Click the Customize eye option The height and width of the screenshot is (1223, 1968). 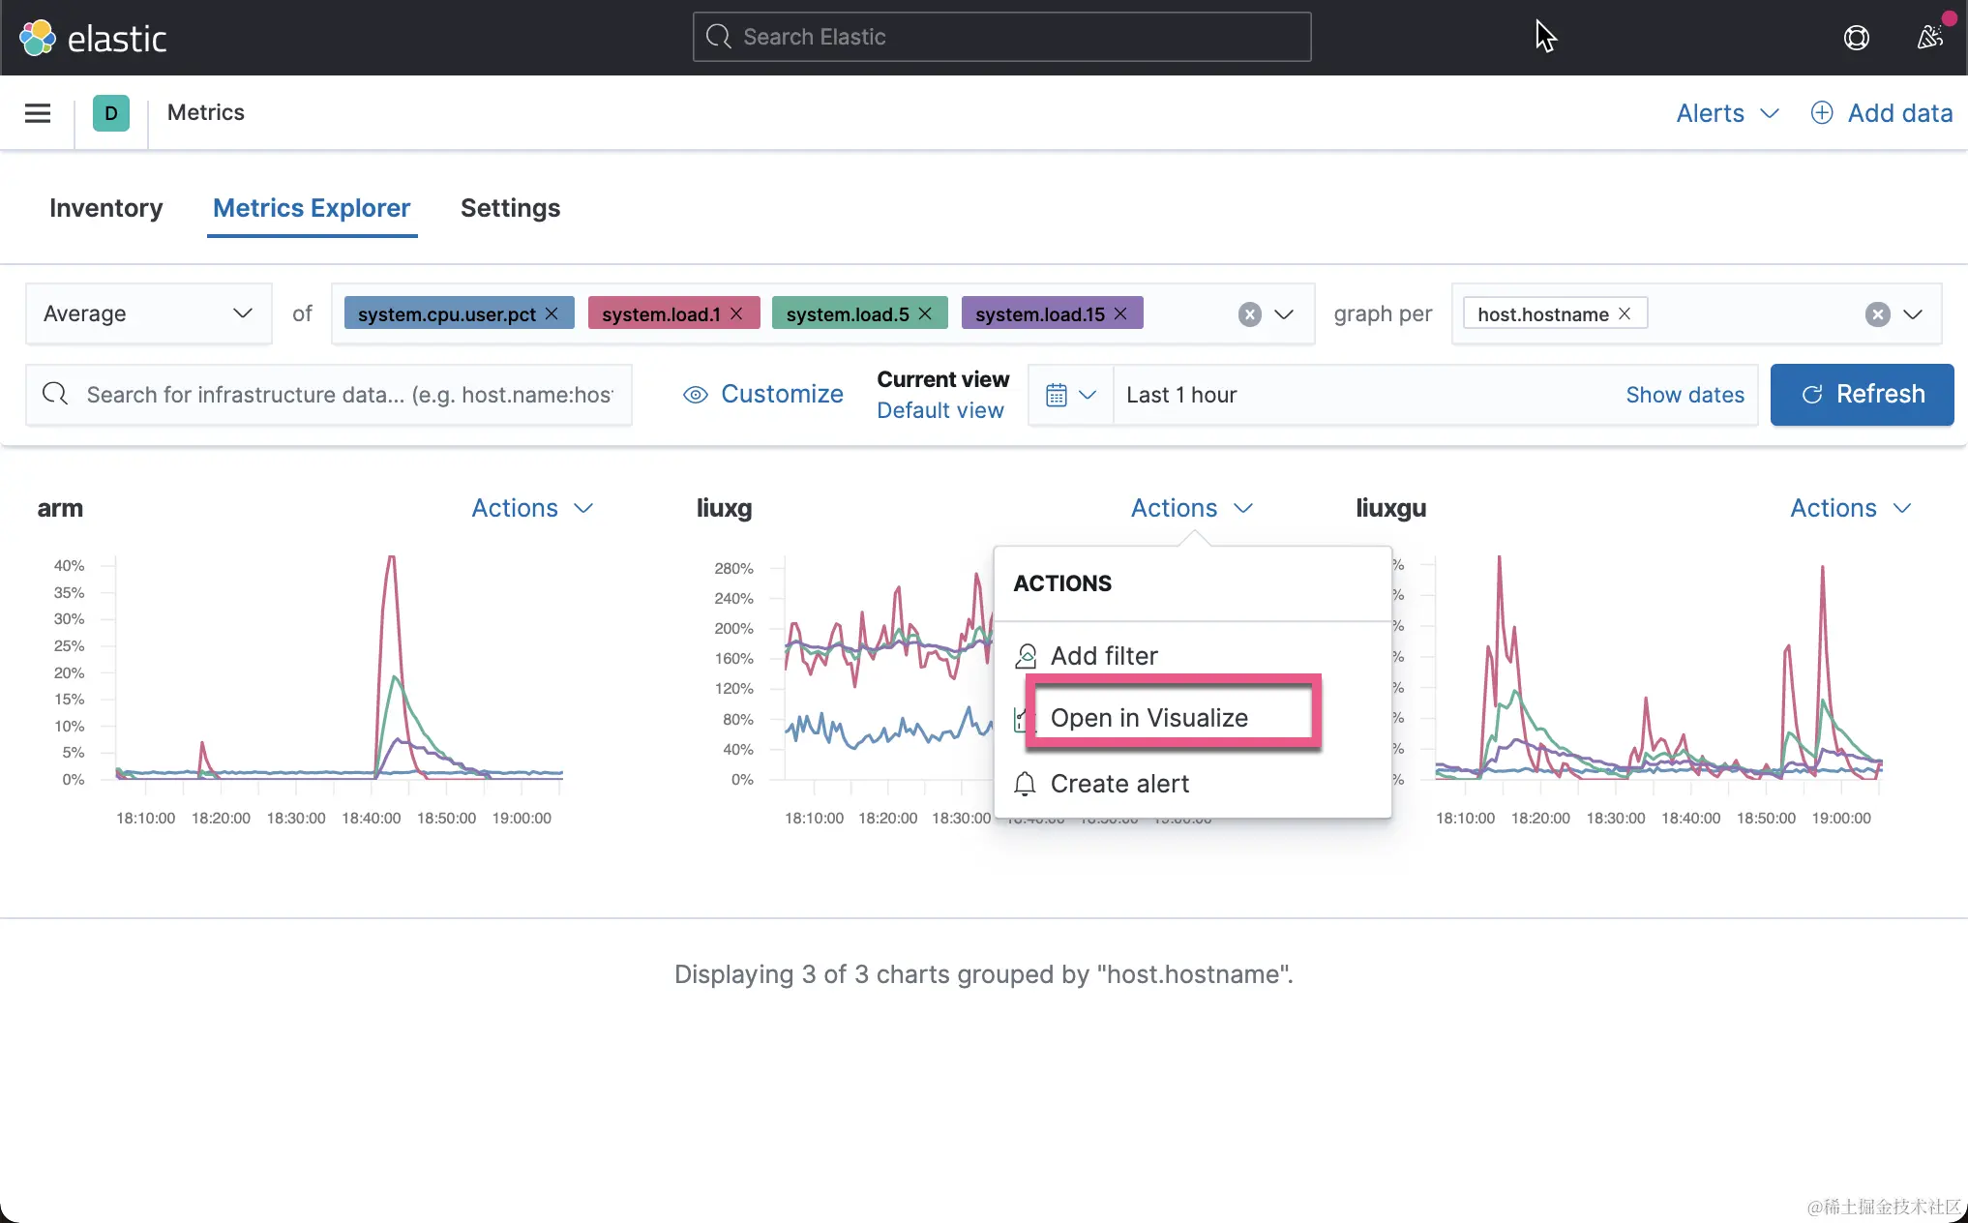click(x=763, y=395)
